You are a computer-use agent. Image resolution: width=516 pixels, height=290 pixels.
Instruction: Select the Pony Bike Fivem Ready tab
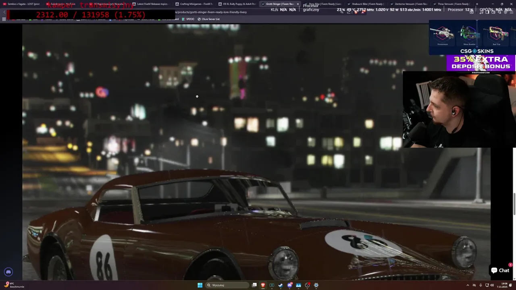(324, 4)
